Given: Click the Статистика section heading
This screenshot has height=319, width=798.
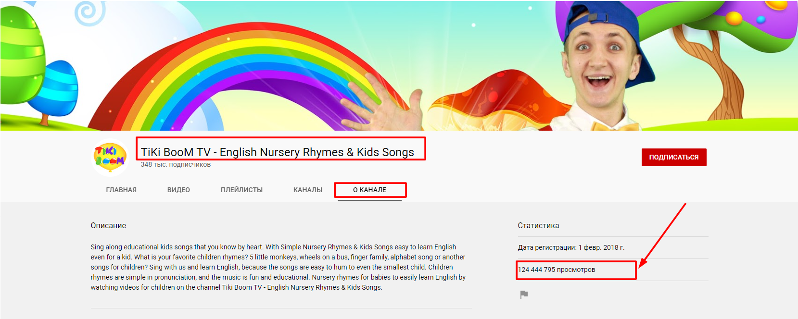Looking at the screenshot, I should coord(538,225).
